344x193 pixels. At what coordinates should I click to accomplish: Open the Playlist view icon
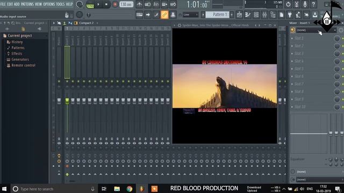click(239, 14)
